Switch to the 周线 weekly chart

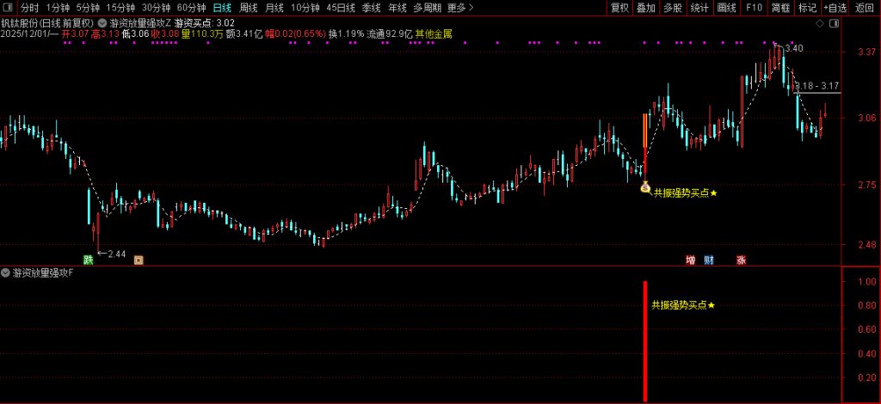coord(248,8)
